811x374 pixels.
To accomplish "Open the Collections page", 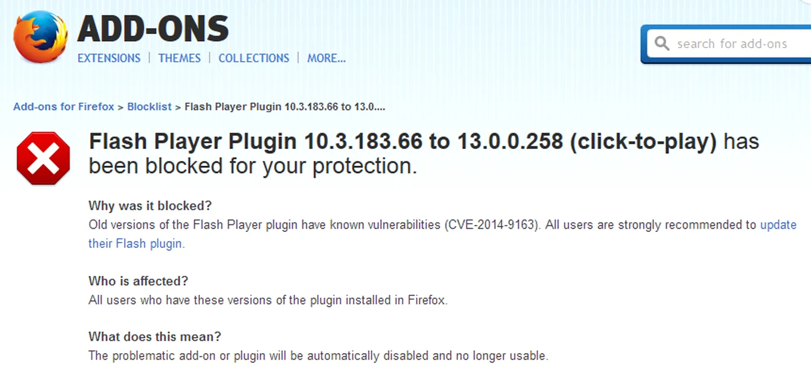I will click(x=254, y=58).
